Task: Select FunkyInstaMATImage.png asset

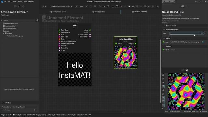Action: pyautogui.click(x=15, y=36)
